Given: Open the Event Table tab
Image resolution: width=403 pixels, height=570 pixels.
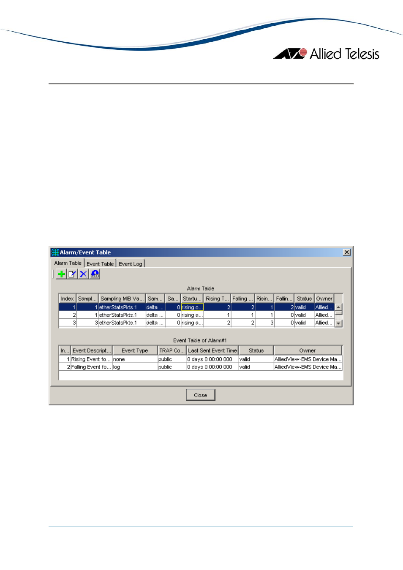Looking at the screenshot, I should coord(100,264).
